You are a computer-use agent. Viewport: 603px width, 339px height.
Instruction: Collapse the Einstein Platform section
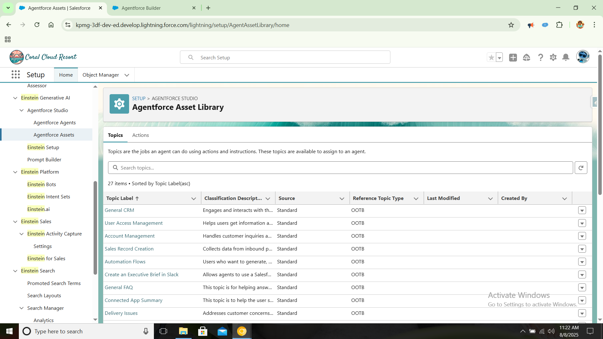pos(15,172)
